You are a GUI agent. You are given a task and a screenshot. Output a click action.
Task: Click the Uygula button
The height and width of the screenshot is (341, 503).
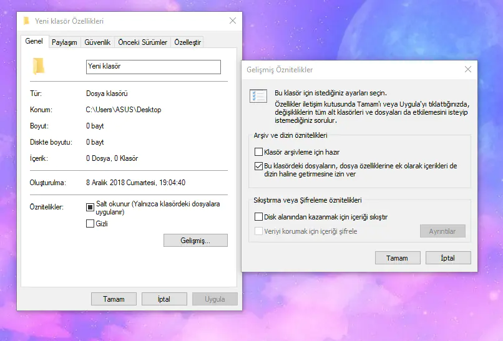coord(215,299)
